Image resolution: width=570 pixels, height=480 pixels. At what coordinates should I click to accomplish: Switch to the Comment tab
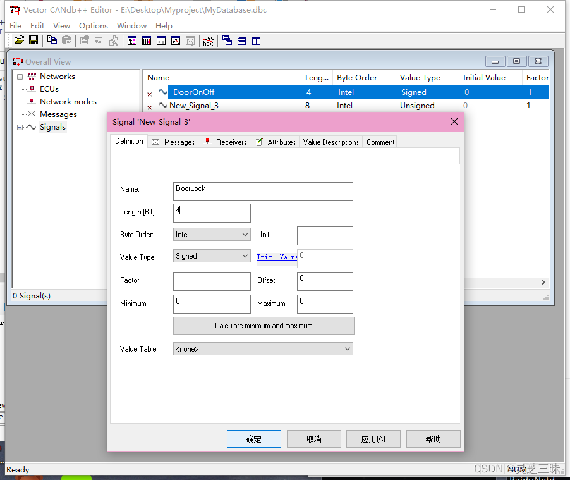pyautogui.click(x=380, y=142)
